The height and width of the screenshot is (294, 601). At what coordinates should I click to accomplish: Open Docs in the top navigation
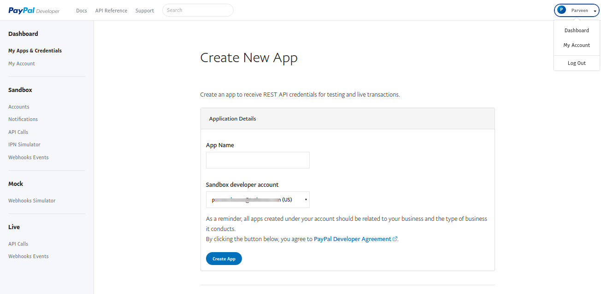coord(82,11)
